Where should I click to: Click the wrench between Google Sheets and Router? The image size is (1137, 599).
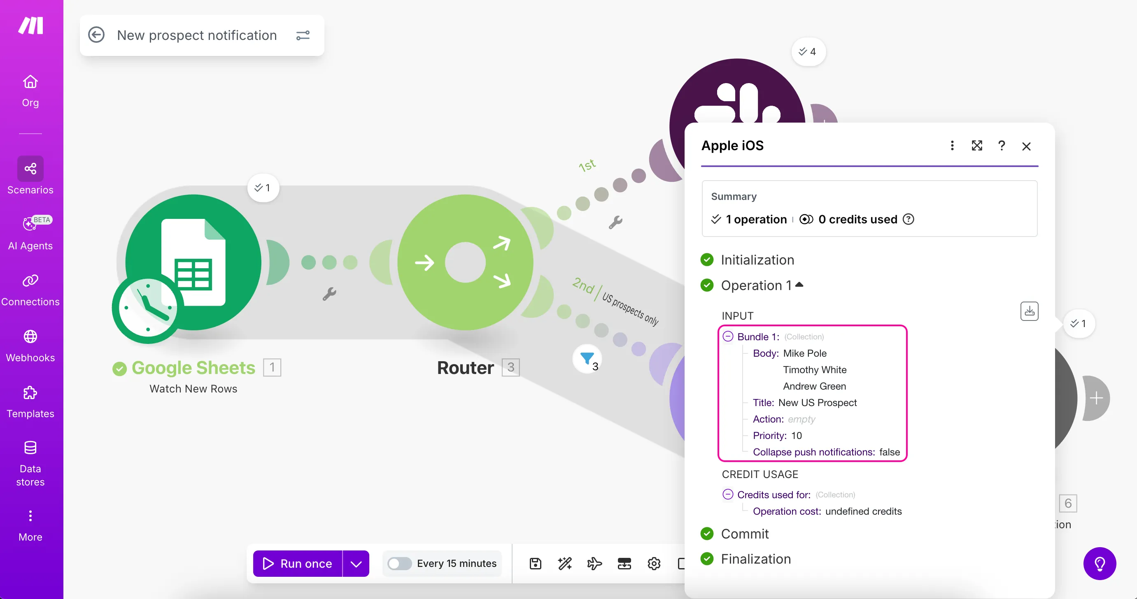click(x=329, y=294)
